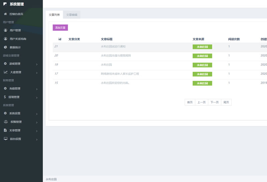Click the 数据统计 pie chart icon

(x=5, y=47)
